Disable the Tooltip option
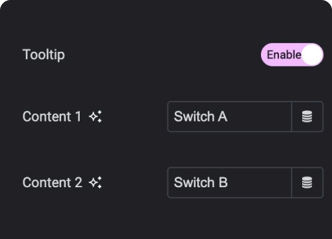This screenshot has height=239, width=332. pyautogui.click(x=292, y=54)
